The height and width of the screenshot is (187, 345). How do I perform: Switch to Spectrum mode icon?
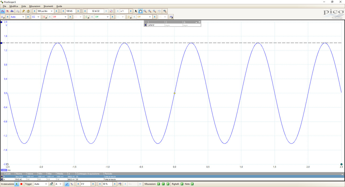12,11
